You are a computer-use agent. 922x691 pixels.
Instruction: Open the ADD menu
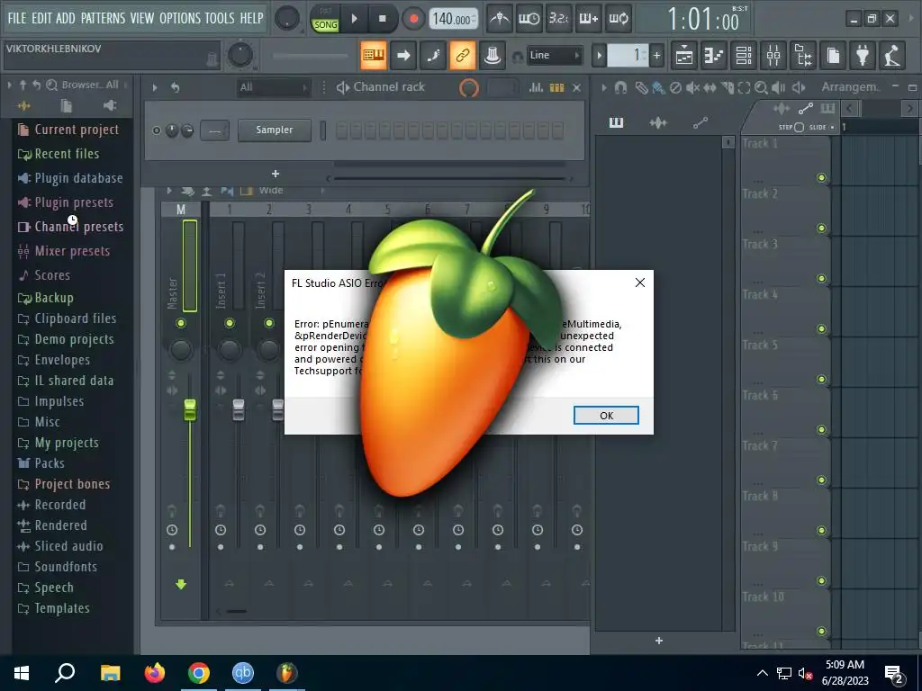pyautogui.click(x=65, y=18)
